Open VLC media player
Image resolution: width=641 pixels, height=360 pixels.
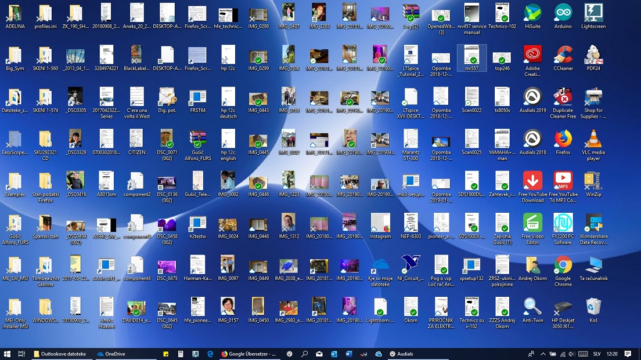(x=593, y=144)
